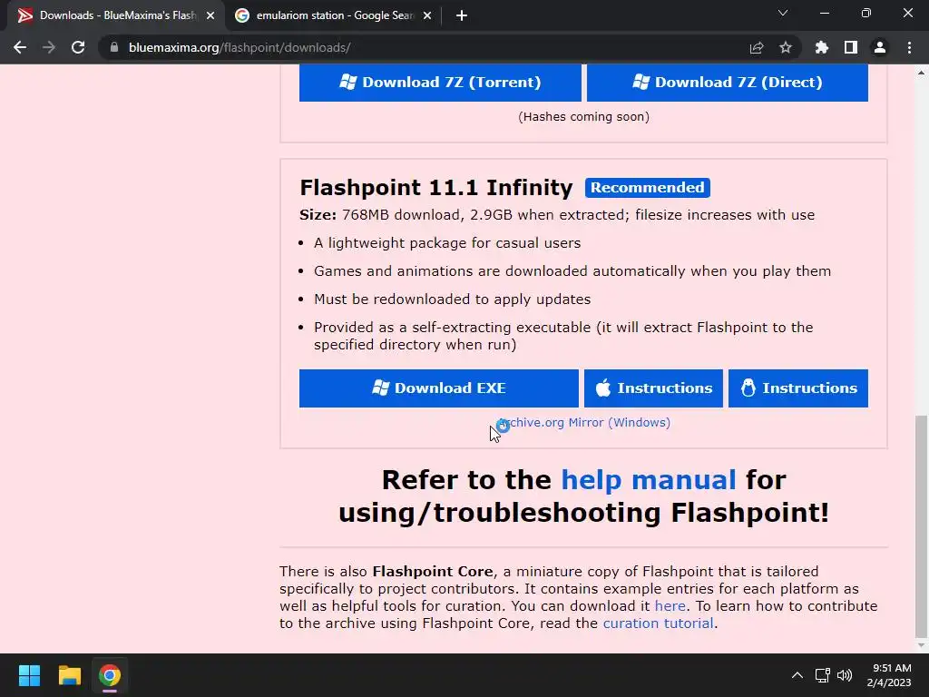
Task: Open Linux penguin Instructions button
Action: point(798,388)
